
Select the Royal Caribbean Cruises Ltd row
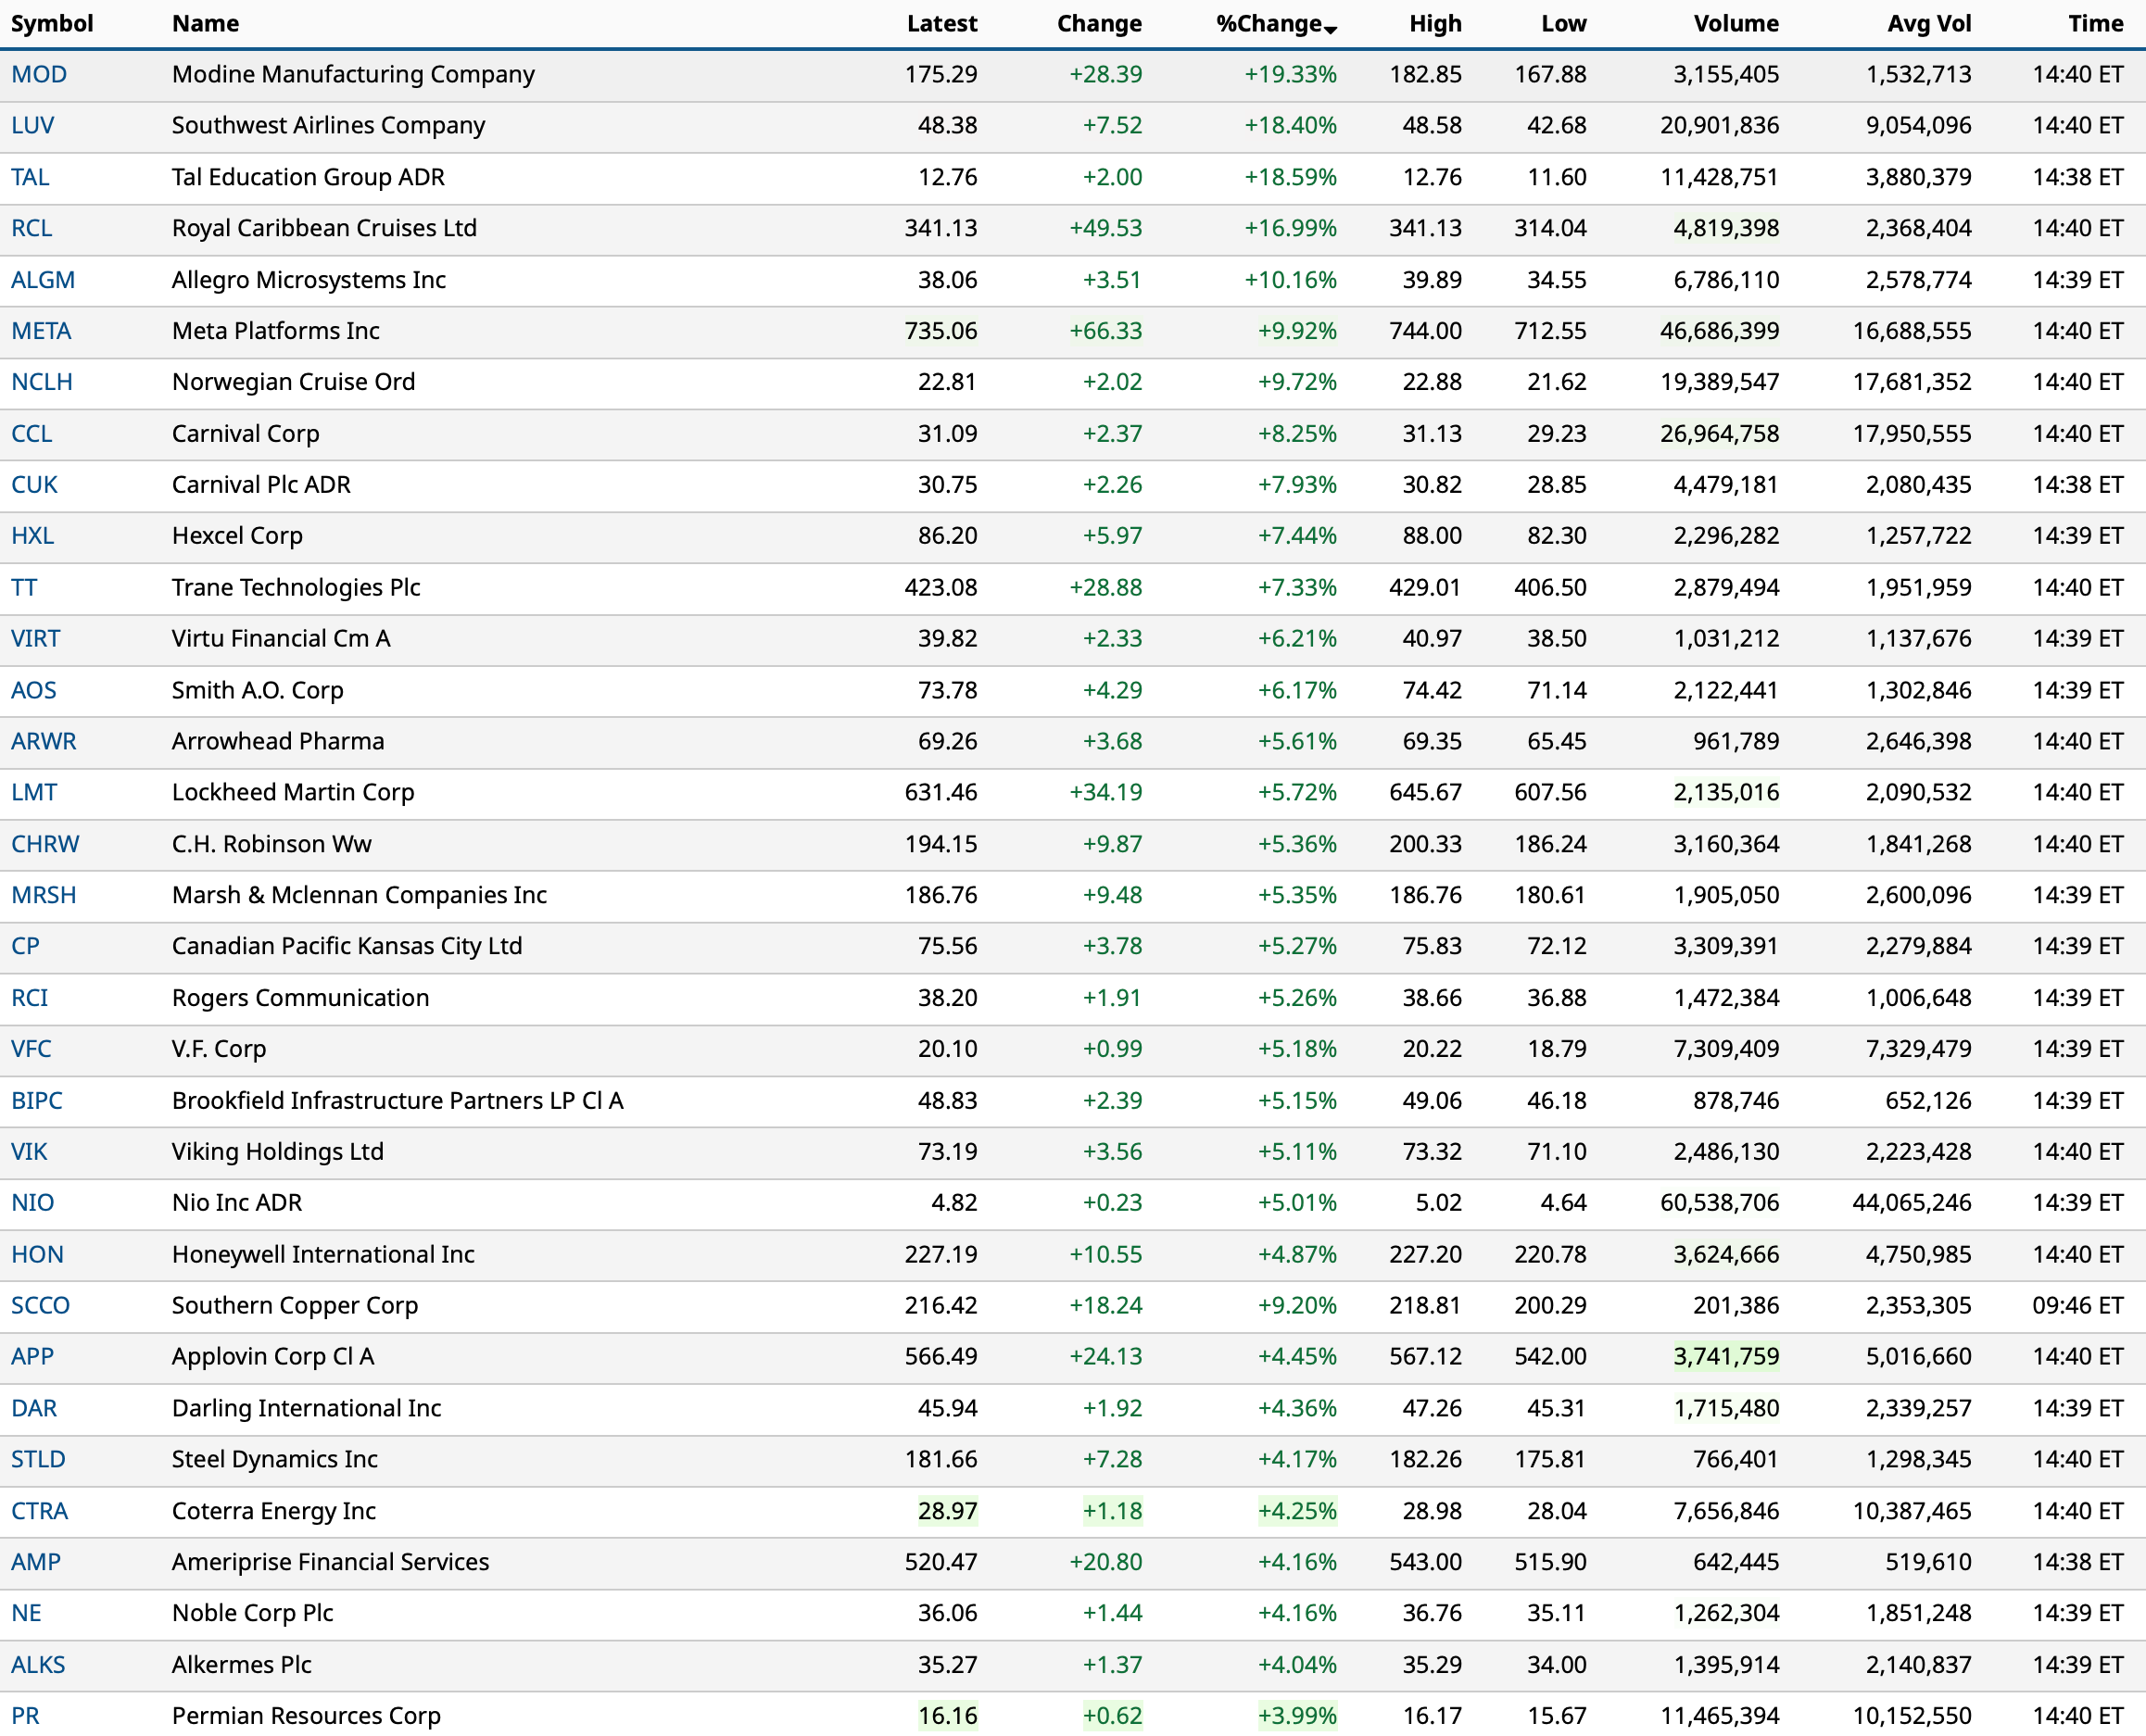[324, 228]
